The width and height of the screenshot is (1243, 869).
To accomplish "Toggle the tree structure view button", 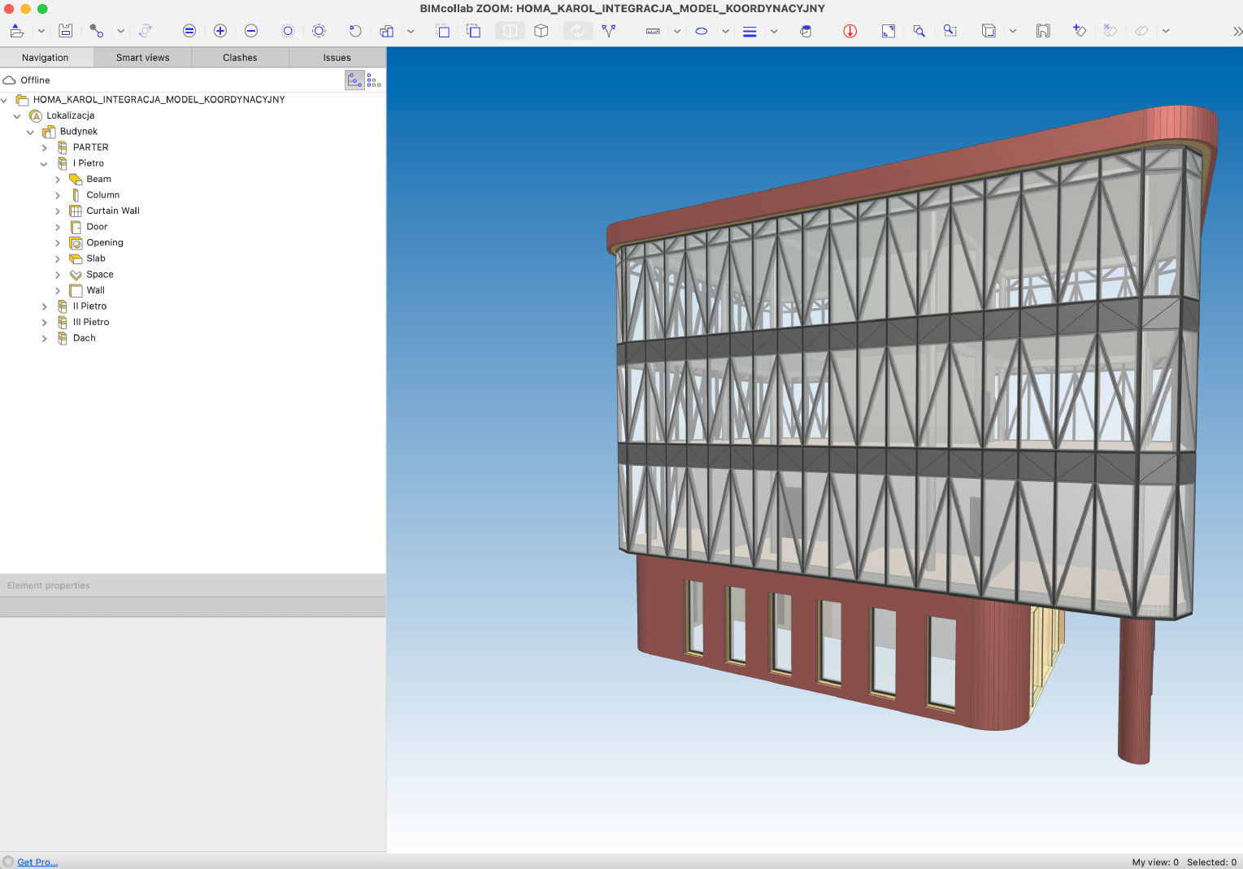I will tap(354, 80).
